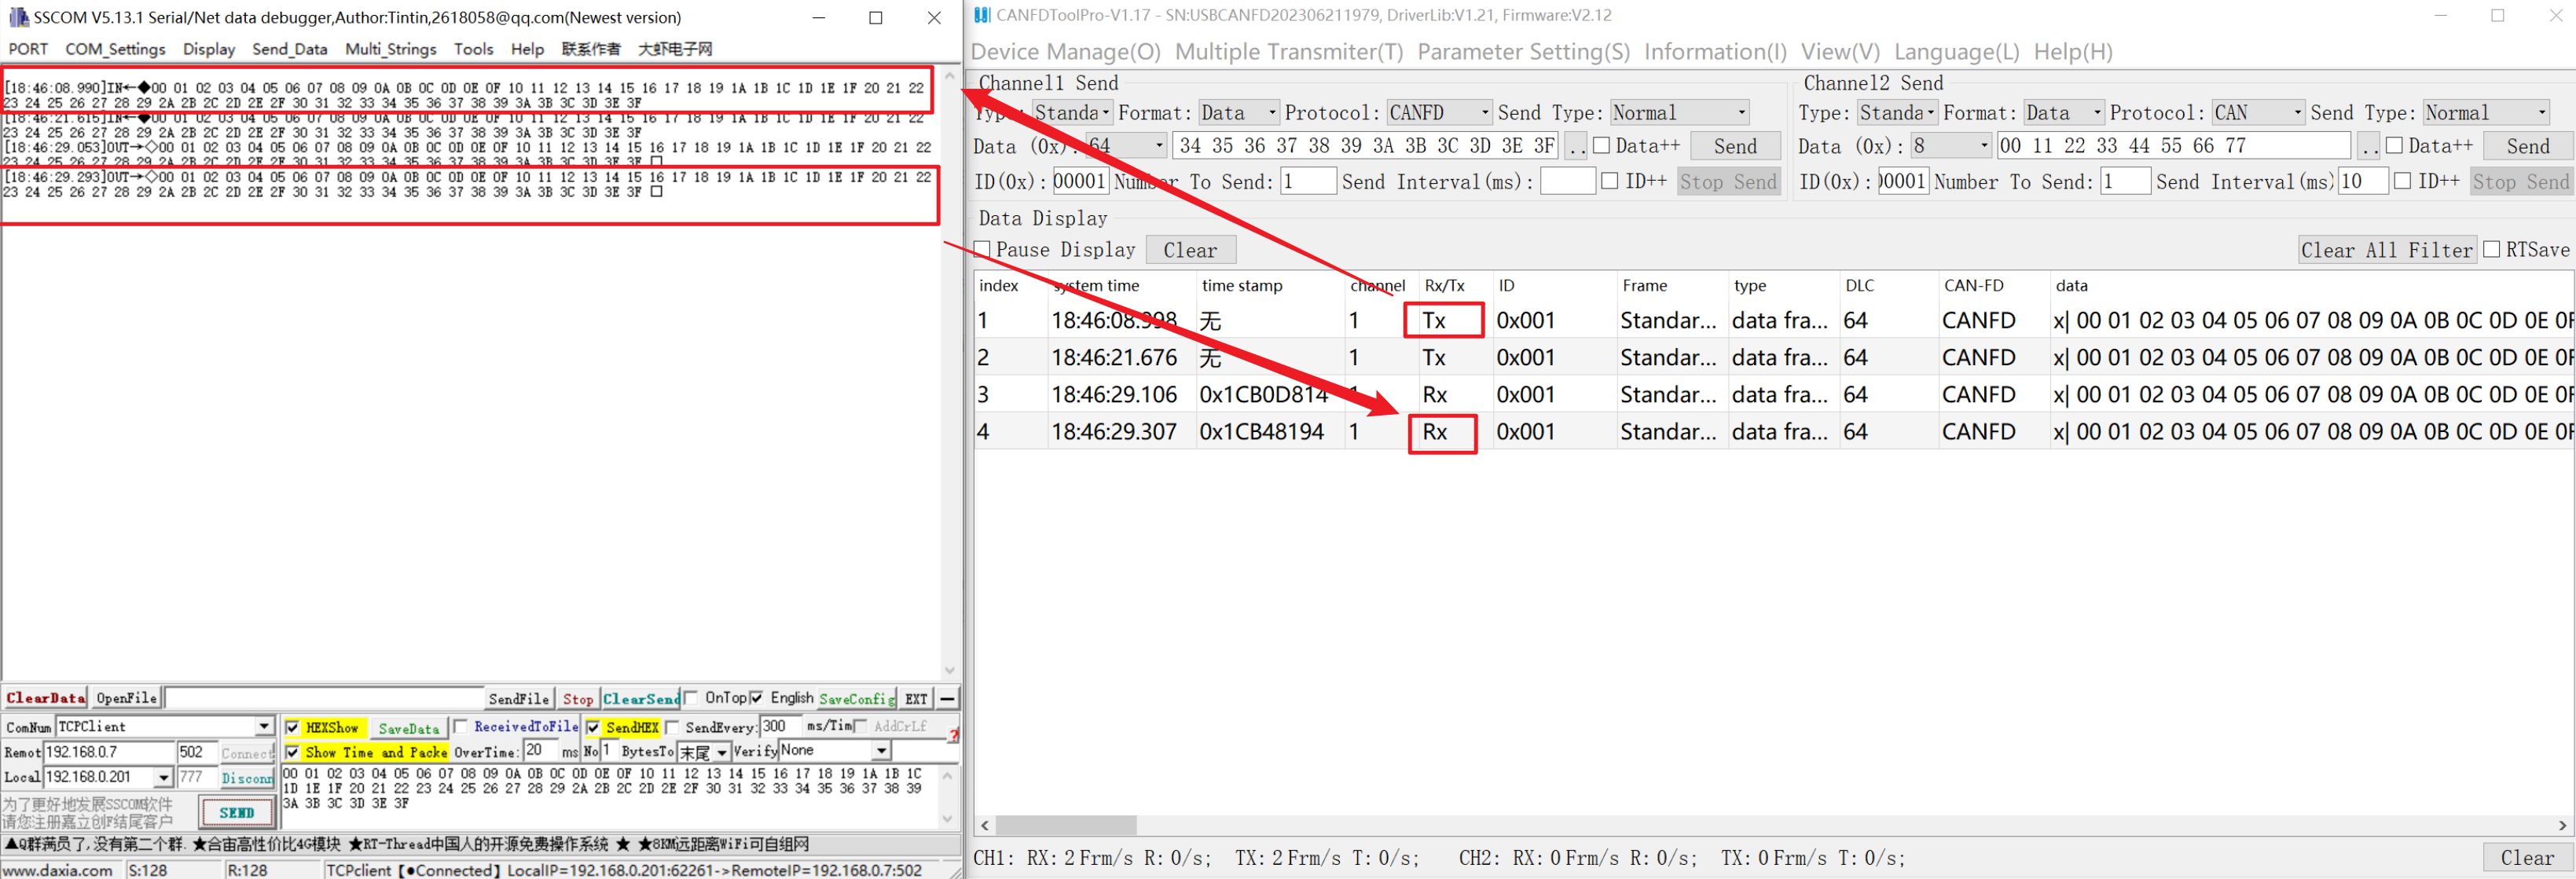The height and width of the screenshot is (879, 2576).
Task: Click Channel2 data '..' expand button
Action: [2368, 147]
